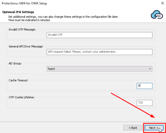Click the 'Cache Timeout:' label
Viewport: 166px width, 133px height.
19,80
